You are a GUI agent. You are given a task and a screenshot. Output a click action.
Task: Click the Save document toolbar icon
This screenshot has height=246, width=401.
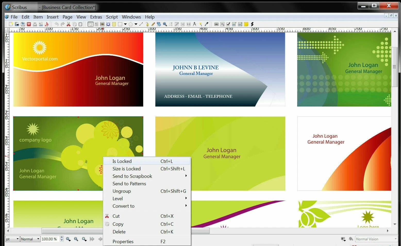pos(23,24)
